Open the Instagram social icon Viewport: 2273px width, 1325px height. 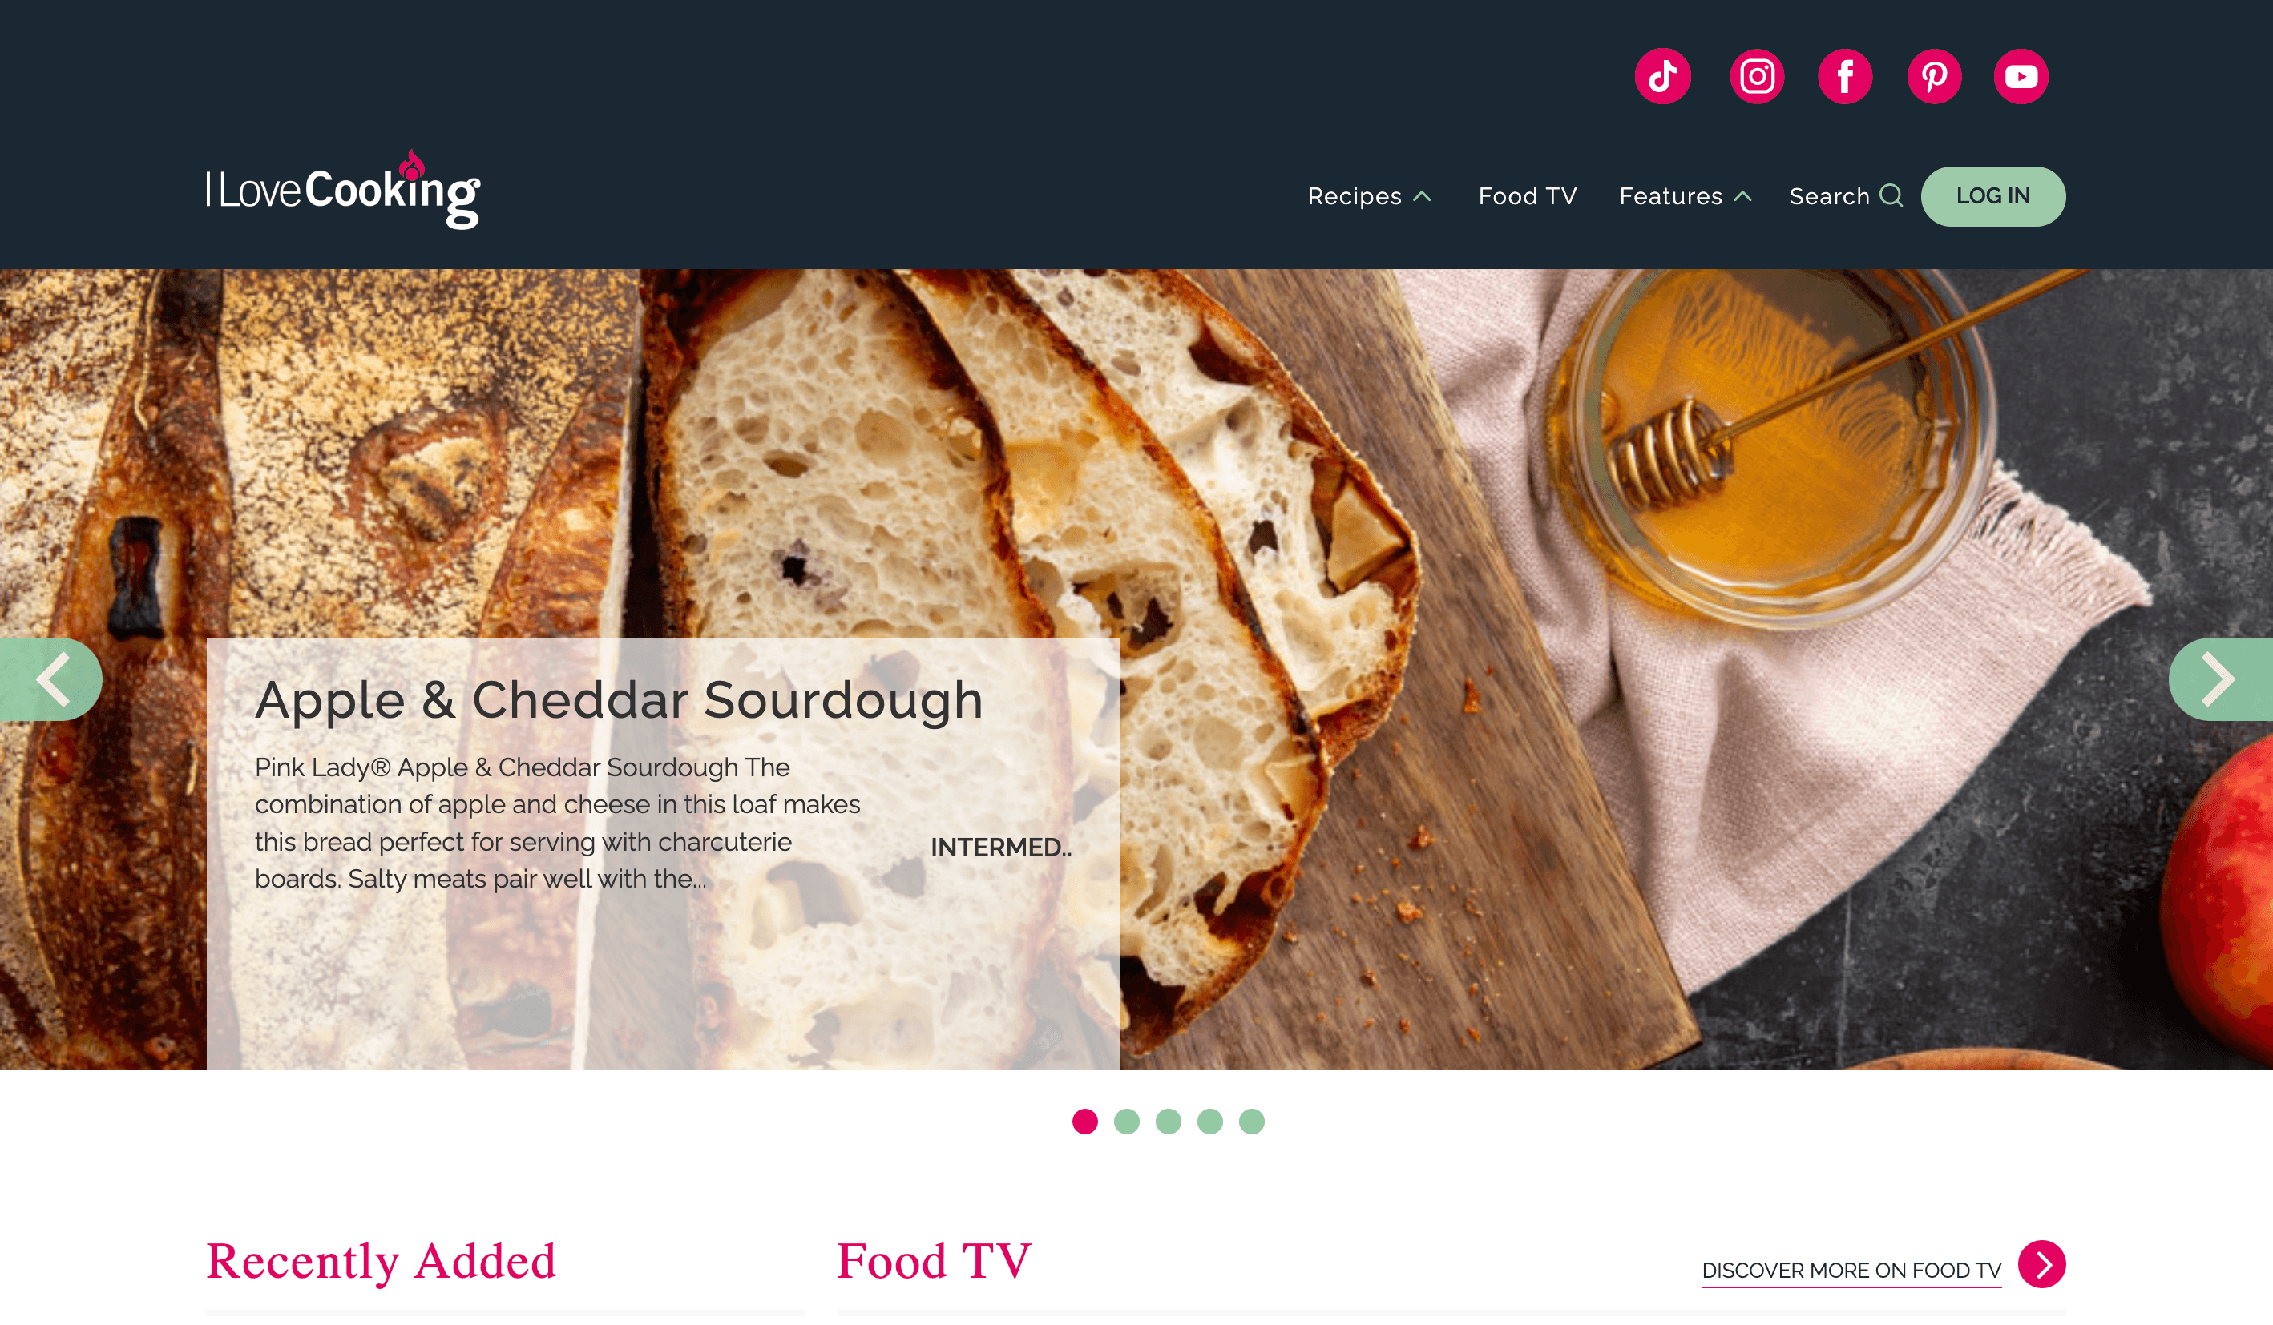[1756, 77]
